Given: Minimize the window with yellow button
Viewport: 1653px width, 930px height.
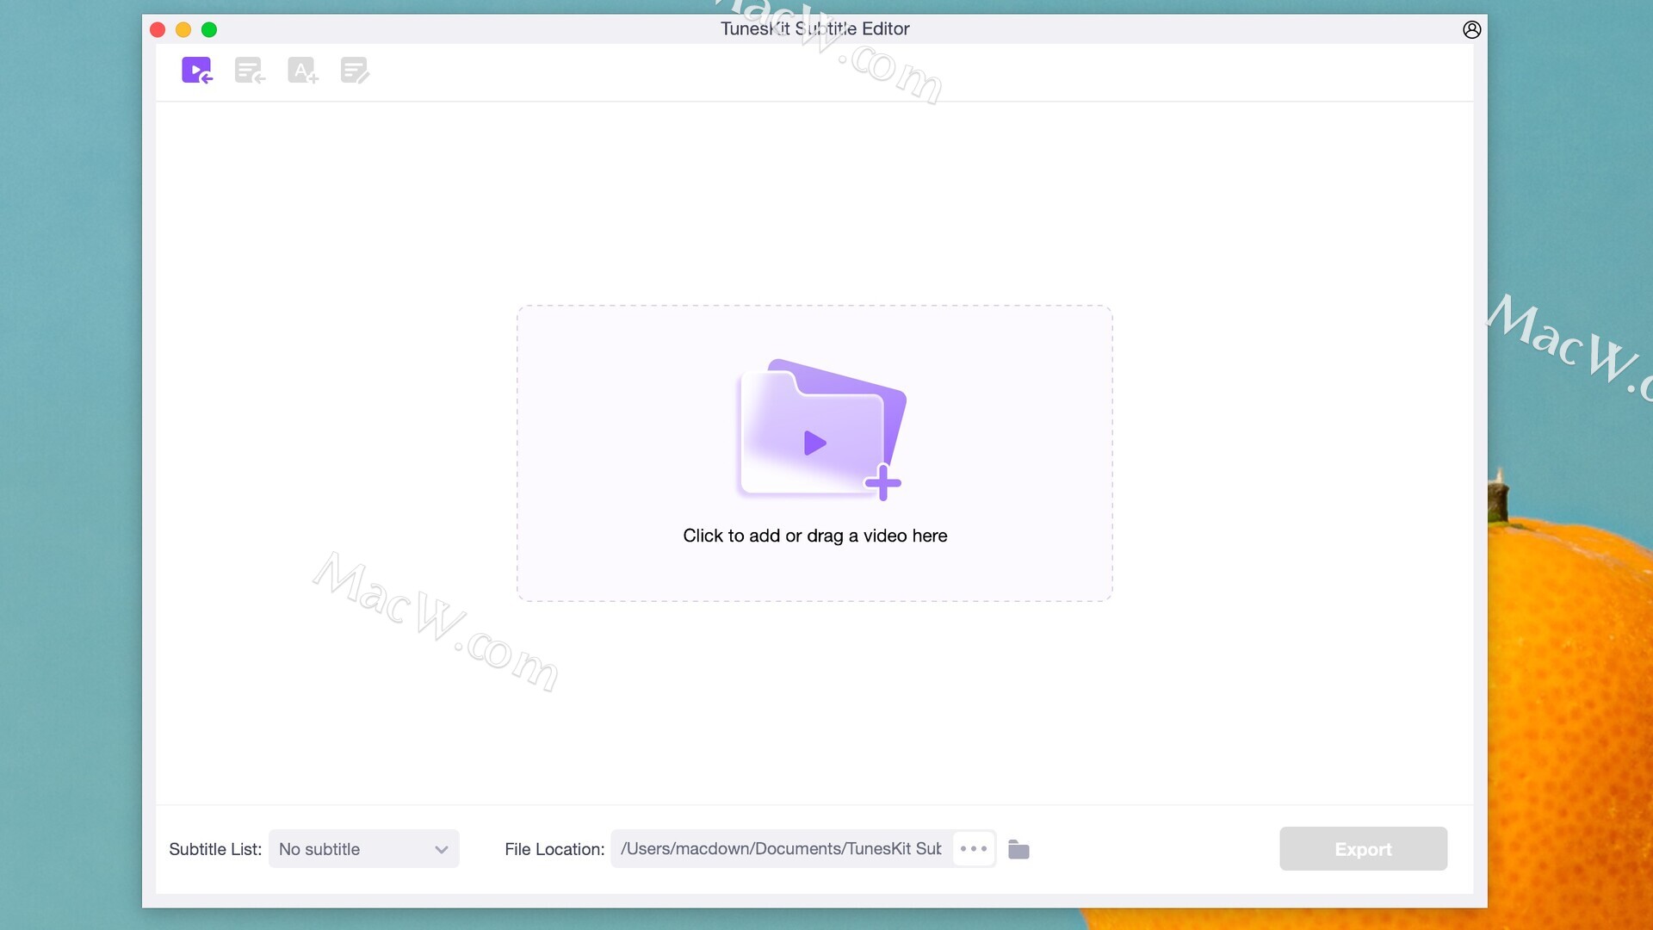Looking at the screenshot, I should click(x=183, y=30).
